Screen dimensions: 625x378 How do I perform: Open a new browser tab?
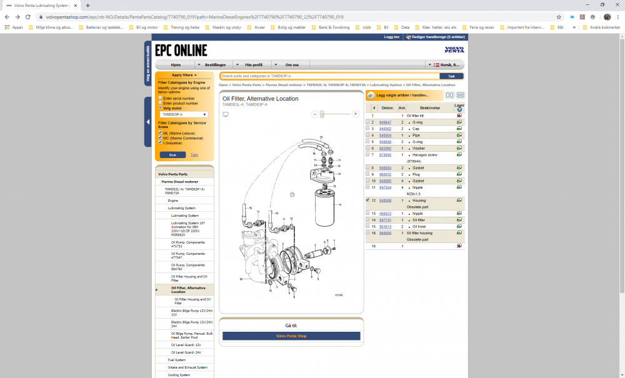(x=87, y=6)
